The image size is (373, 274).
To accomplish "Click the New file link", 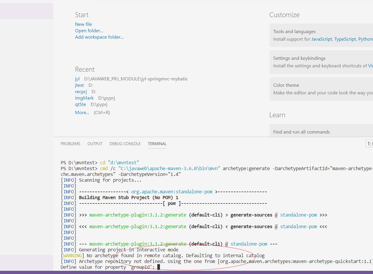I will pyautogui.click(x=83, y=24).
